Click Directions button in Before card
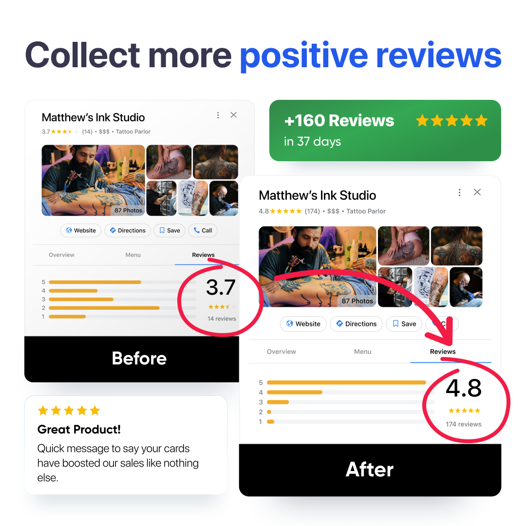The width and height of the screenshot is (526, 526). [x=128, y=230]
